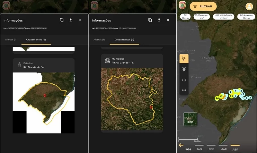Open the user profile avatar
Viewport: 257px width, 153px height.
point(249,6)
